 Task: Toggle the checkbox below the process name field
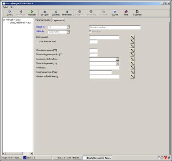click(x=90, y=31)
